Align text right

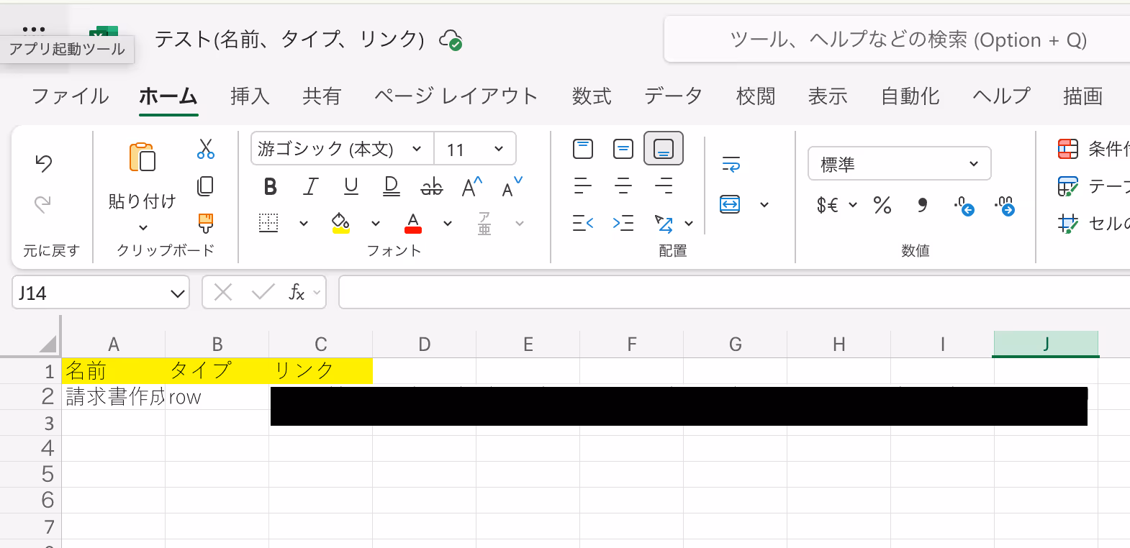664,186
